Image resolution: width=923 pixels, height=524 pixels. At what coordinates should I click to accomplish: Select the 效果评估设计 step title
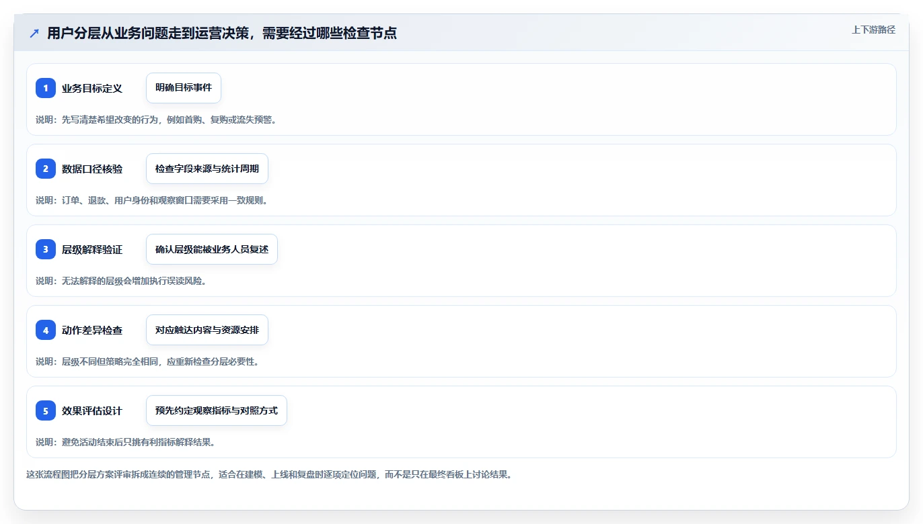(92, 411)
